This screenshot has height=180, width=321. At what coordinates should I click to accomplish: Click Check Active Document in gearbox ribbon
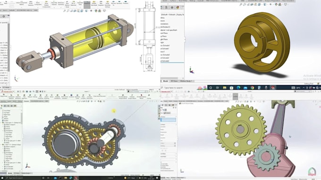click(x=99, y=96)
